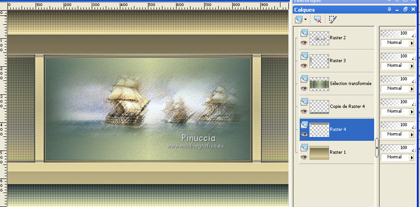Select layer named Raster 3
The image size is (420, 207).
(338, 61)
